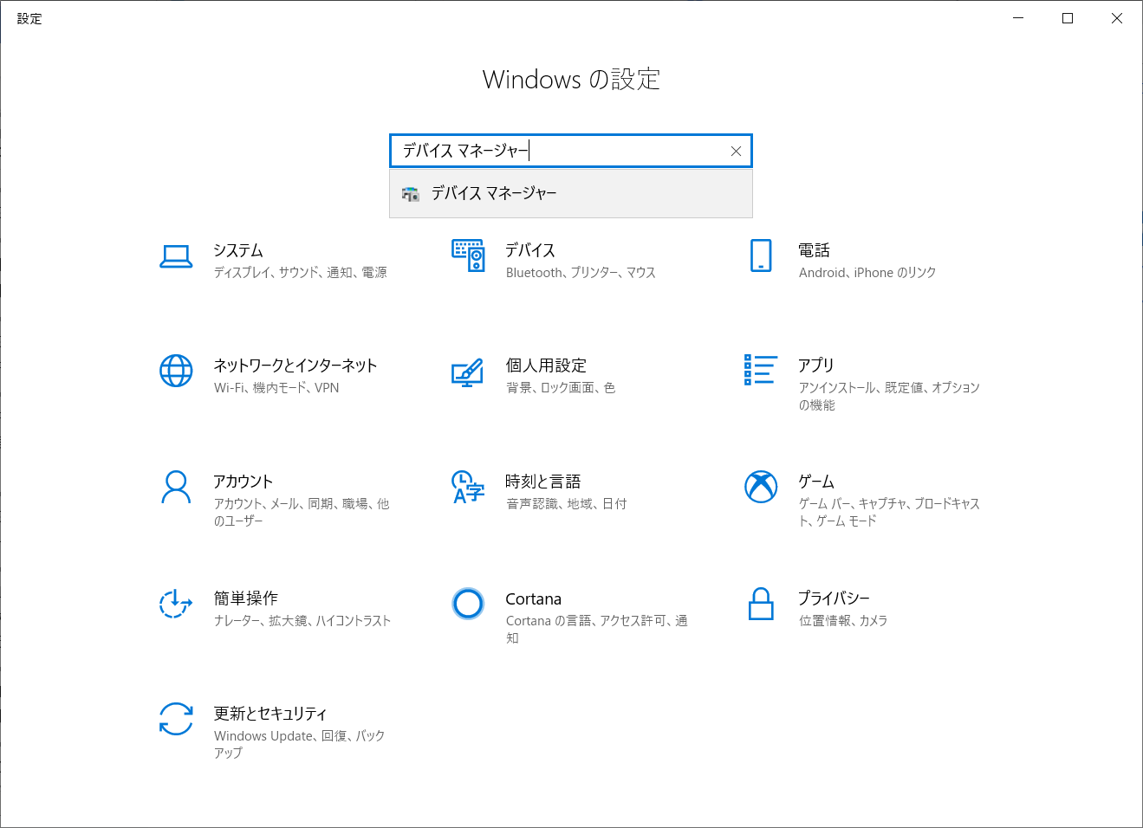Click the Bluetooth、プリンター、マウス description
Image resolution: width=1143 pixels, height=828 pixels.
click(x=581, y=273)
